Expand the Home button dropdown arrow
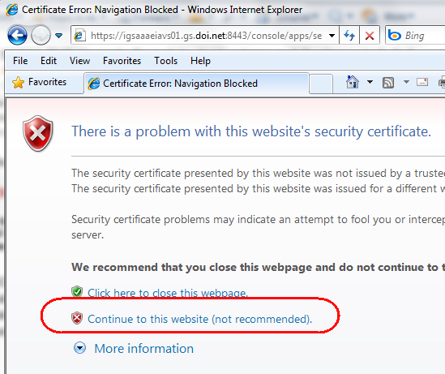This screenshot has width=445, height=374. 370,82
